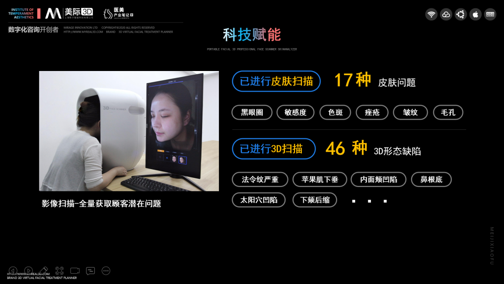The width and height of the screenshot is (504, 284).
Task: Click the 已进行皮肤扫描 button
Action: pos(276,81)
